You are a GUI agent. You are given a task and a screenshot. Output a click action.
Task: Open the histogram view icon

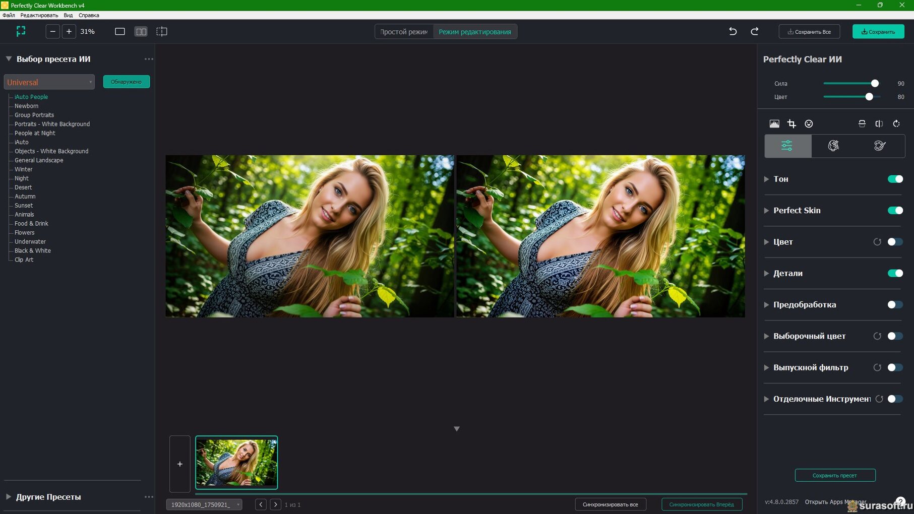[x=774, y=124]
